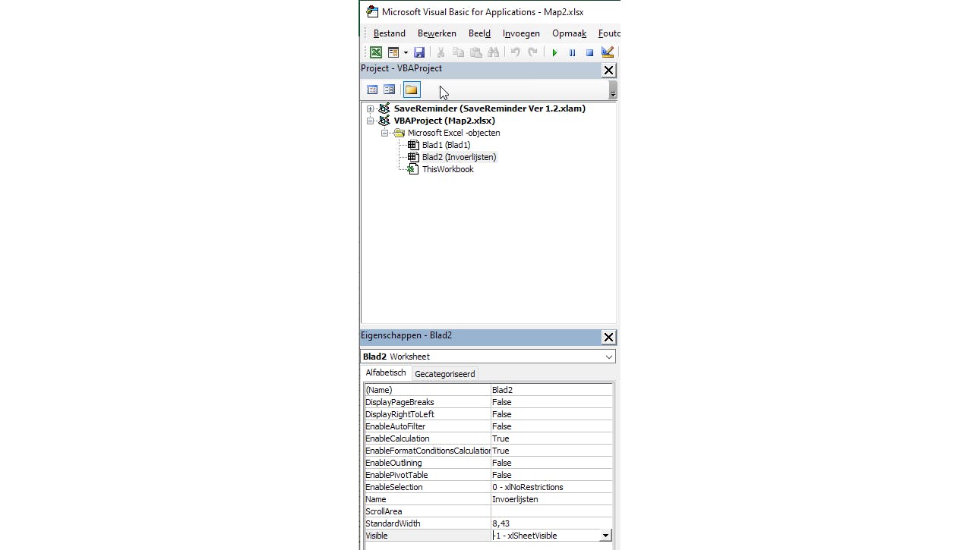Switch to the Gecategoriseerd tab
979x550 pixels.
click(445, 374)
